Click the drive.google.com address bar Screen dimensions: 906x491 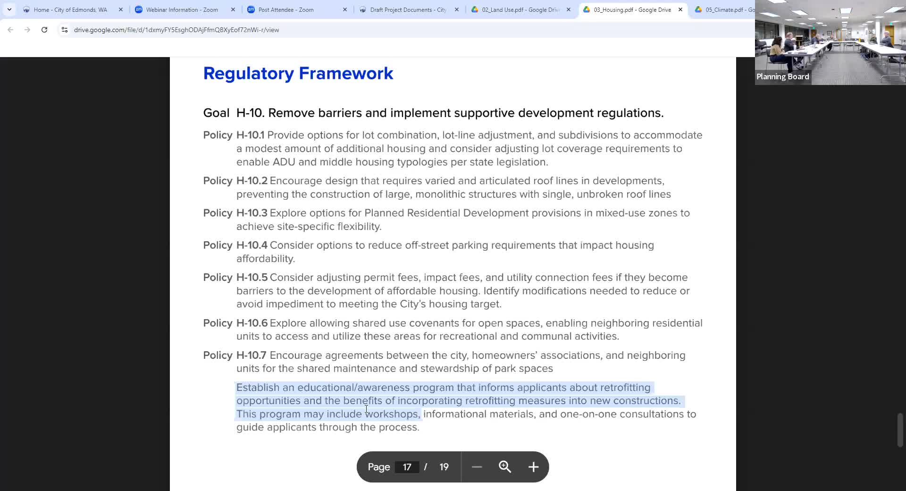click(176, 30)
